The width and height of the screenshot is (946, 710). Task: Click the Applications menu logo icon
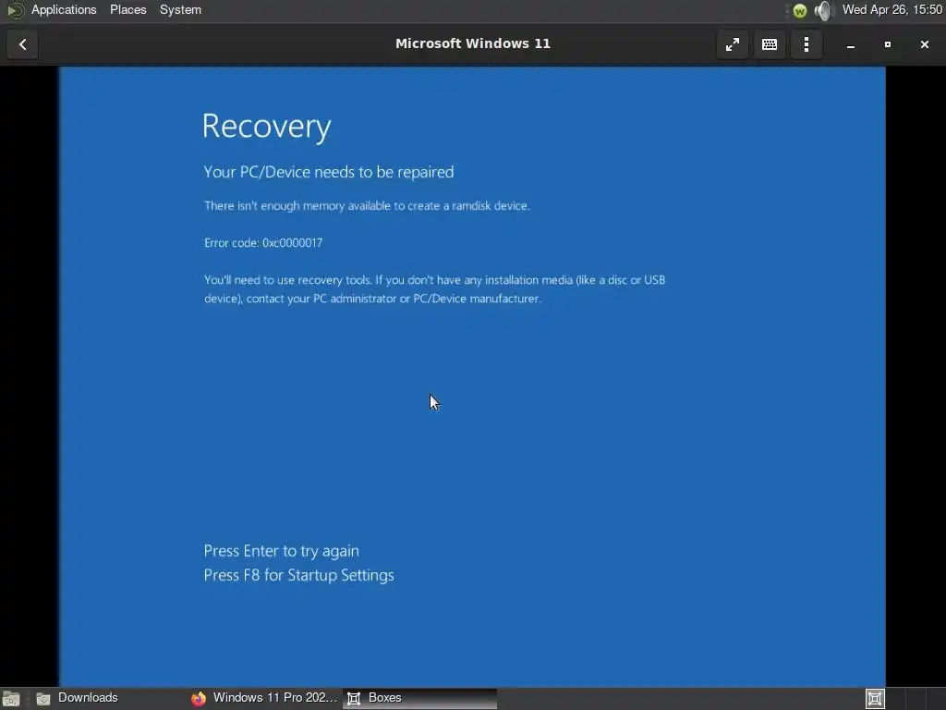pyautogui.click(x=15, y=10)
